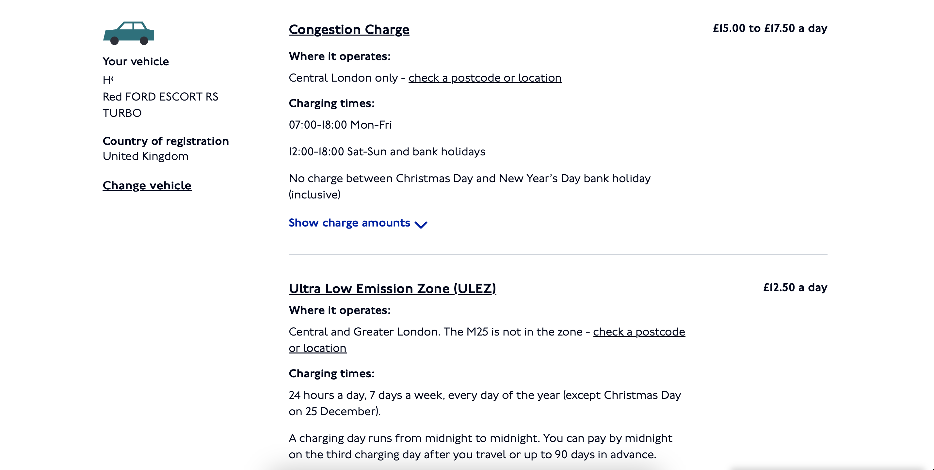Check a postcode for Central London only
Image resolution: width=934 pixels, height=470 pixels.
click(485, 78)
